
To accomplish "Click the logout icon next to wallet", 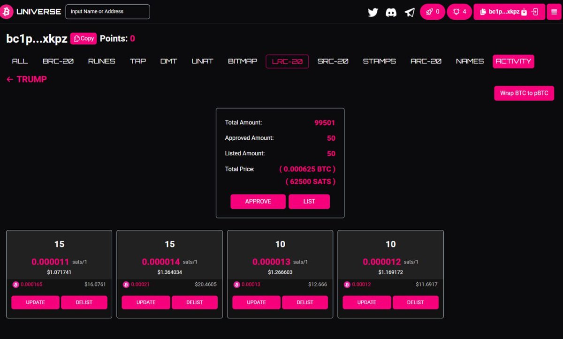I will (535, 12).
